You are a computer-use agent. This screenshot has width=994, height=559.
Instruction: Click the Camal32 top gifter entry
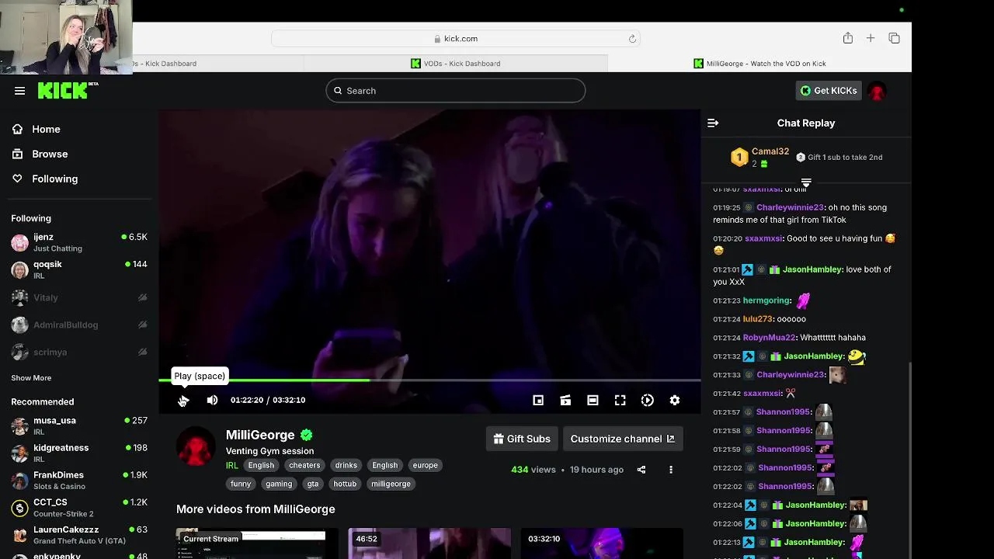click(760, 157)
